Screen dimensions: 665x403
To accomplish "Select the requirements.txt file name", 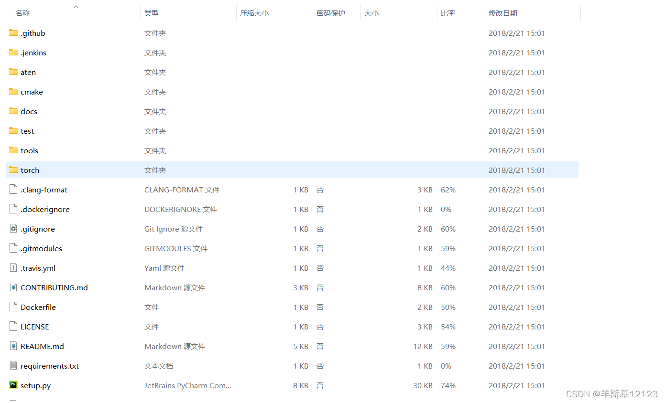I will pos(50,366).
